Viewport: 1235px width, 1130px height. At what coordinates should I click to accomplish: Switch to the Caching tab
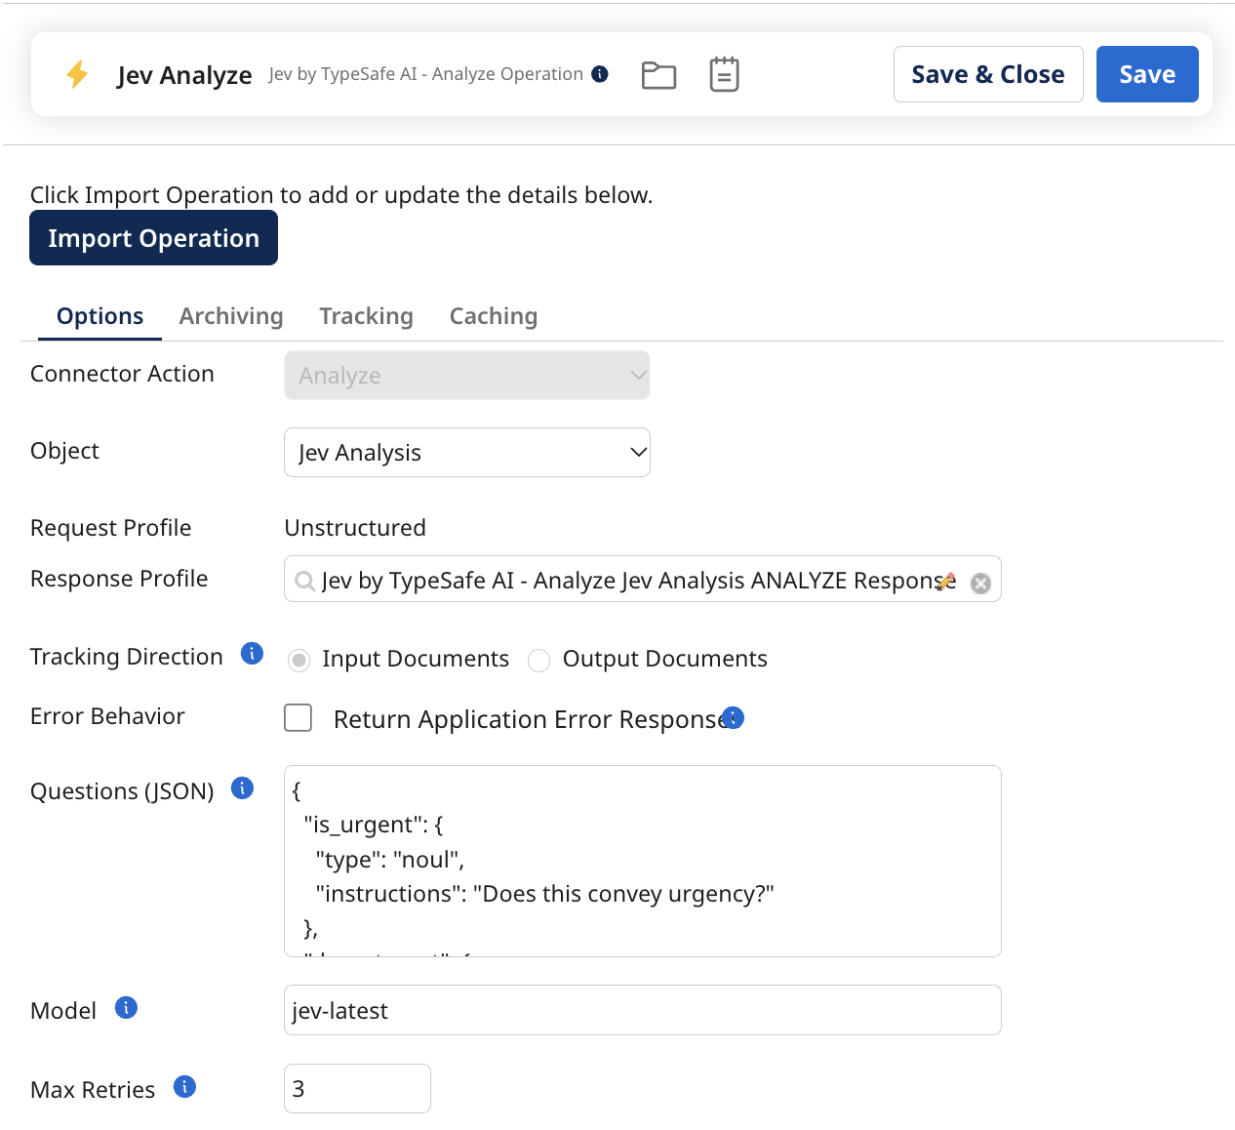click(494, 316)
